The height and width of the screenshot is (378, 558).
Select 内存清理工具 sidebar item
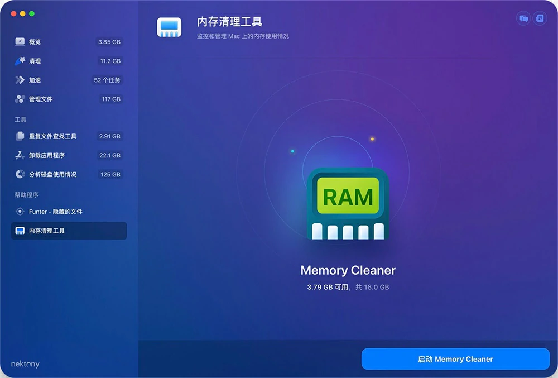coord(69,231)
